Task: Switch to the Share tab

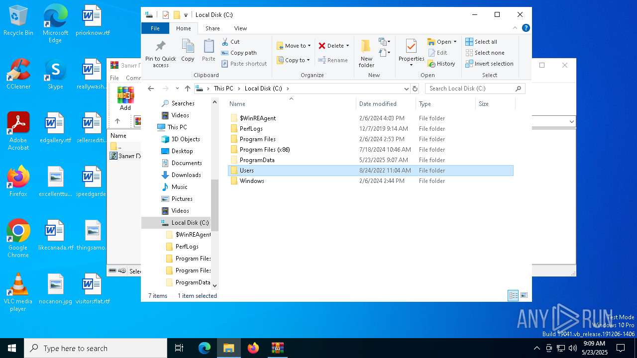Action: 212,28
